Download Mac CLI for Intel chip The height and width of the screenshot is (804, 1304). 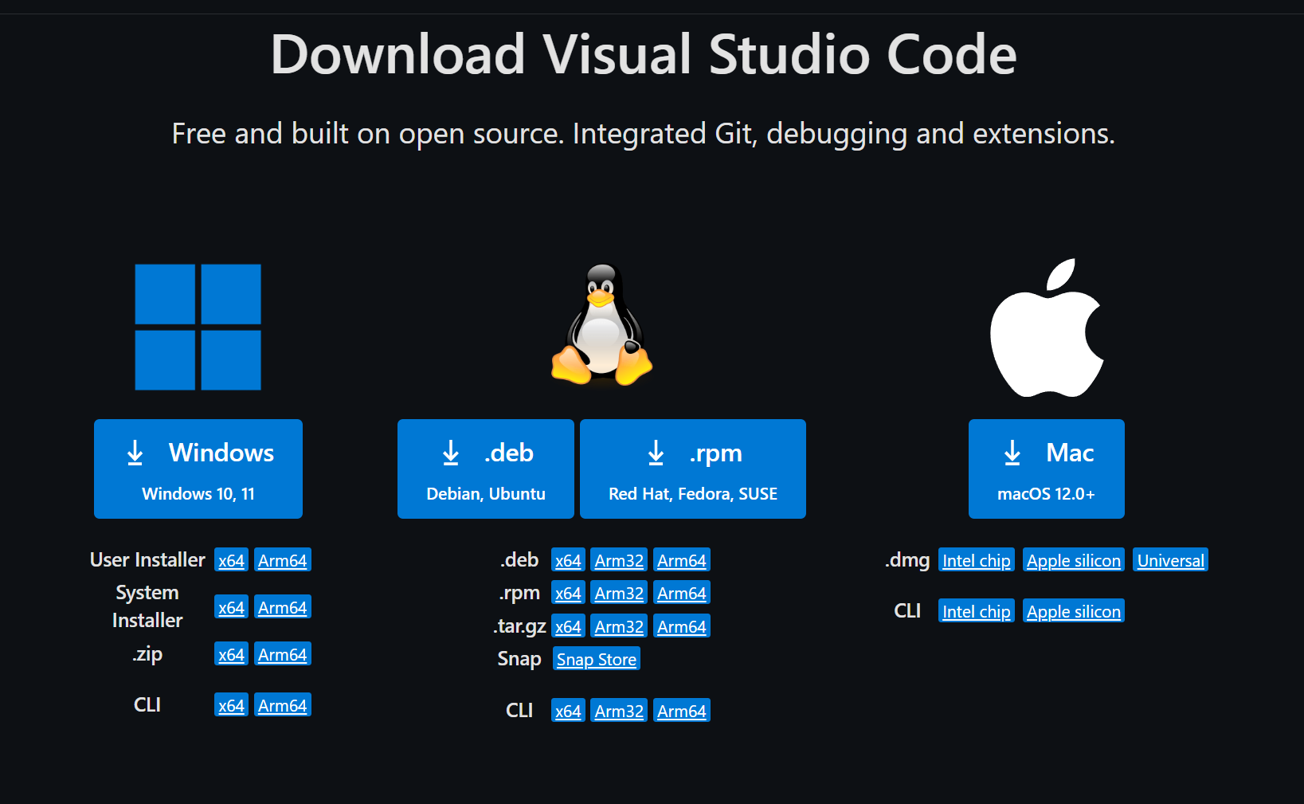click(977, 611)
